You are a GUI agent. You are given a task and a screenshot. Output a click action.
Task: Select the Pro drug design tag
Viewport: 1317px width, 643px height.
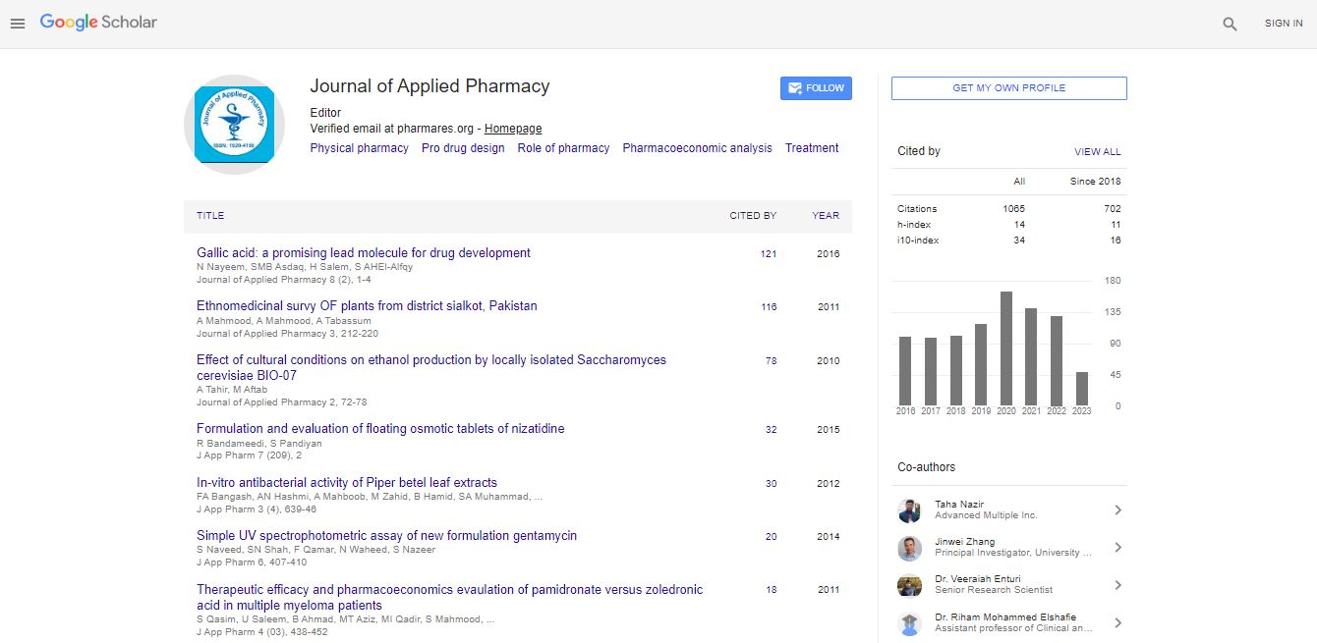pos(463,148)
